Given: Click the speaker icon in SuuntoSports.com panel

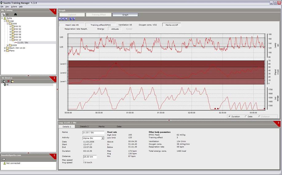Looking at the screenshot, I should pyautogui.click(x=4, y=160).
